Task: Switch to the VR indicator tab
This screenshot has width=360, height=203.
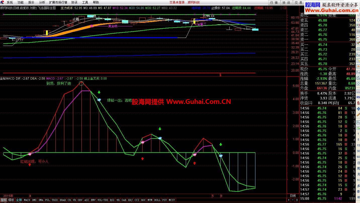Action: pos(74,200)
